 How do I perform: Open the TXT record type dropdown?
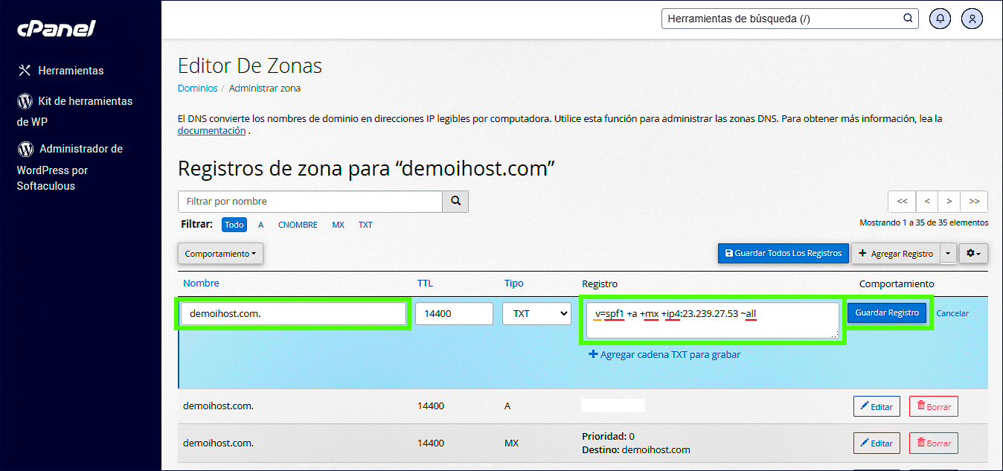pos(536,314)
